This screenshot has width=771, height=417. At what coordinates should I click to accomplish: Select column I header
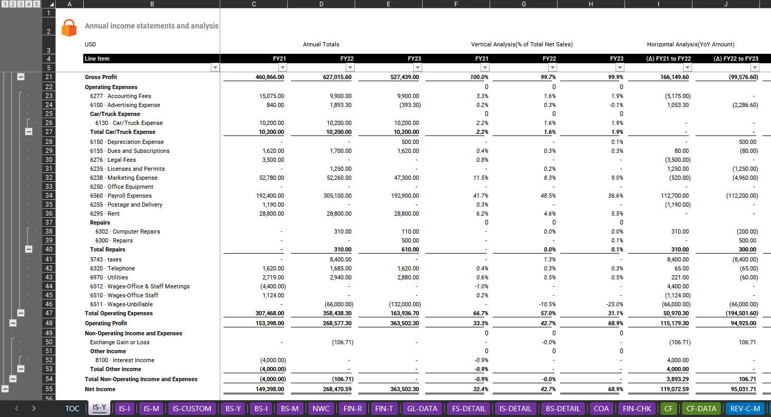[x=659, y=4]
